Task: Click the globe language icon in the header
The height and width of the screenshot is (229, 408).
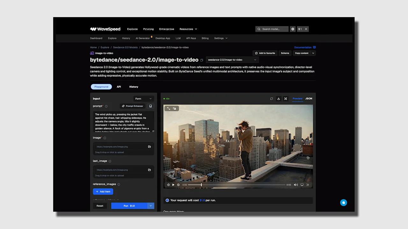Action: click(x=293, y=29)
